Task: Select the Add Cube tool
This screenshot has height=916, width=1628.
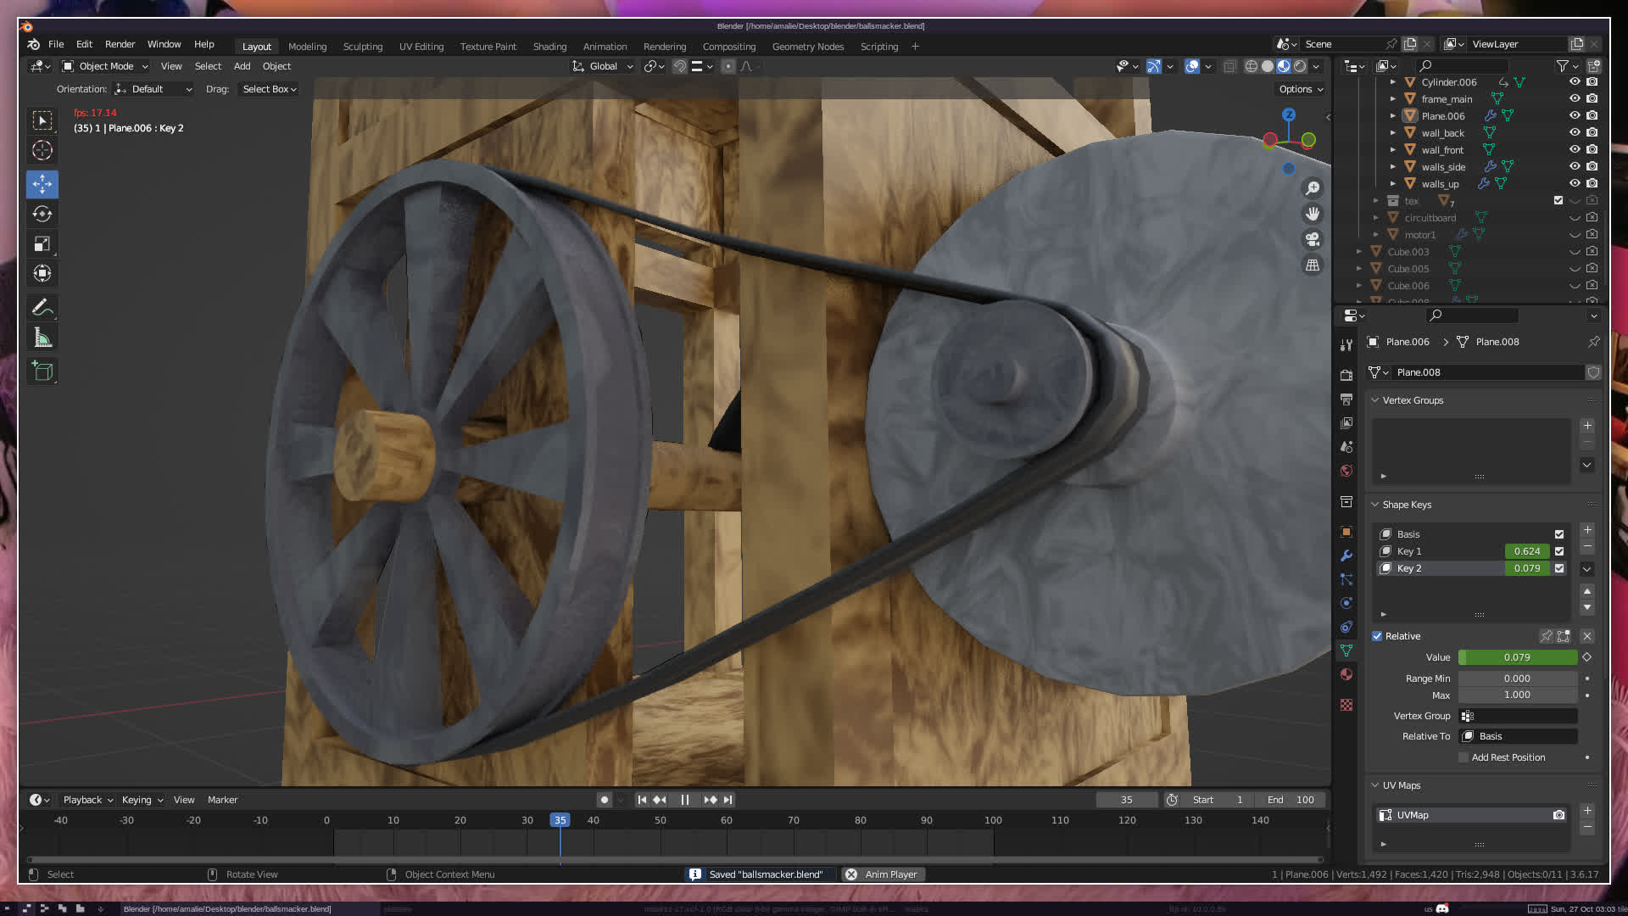Action: 42,371
